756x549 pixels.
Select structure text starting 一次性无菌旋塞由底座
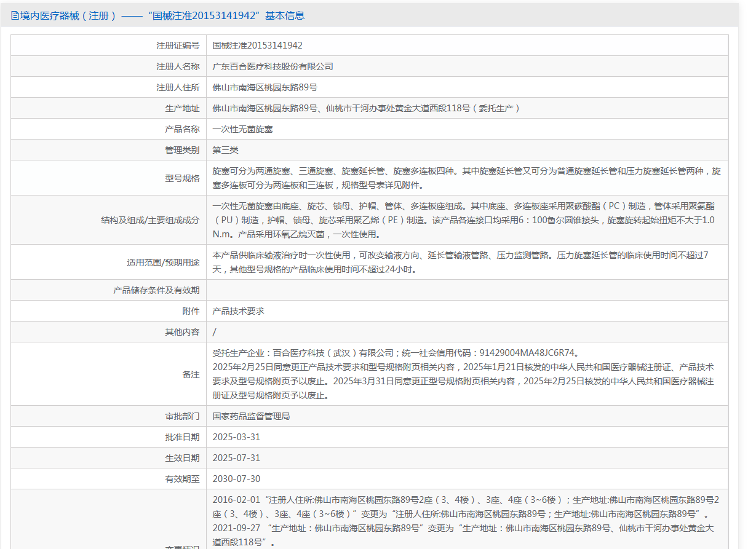(x=463, y=220)
